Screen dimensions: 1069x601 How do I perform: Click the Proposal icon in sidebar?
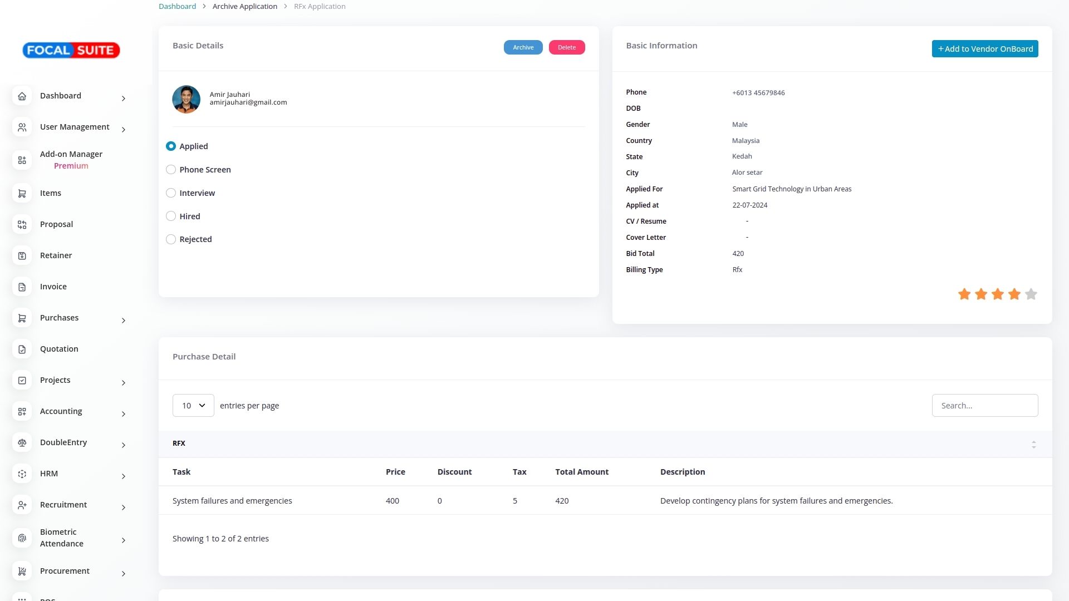tap(22, 225)
